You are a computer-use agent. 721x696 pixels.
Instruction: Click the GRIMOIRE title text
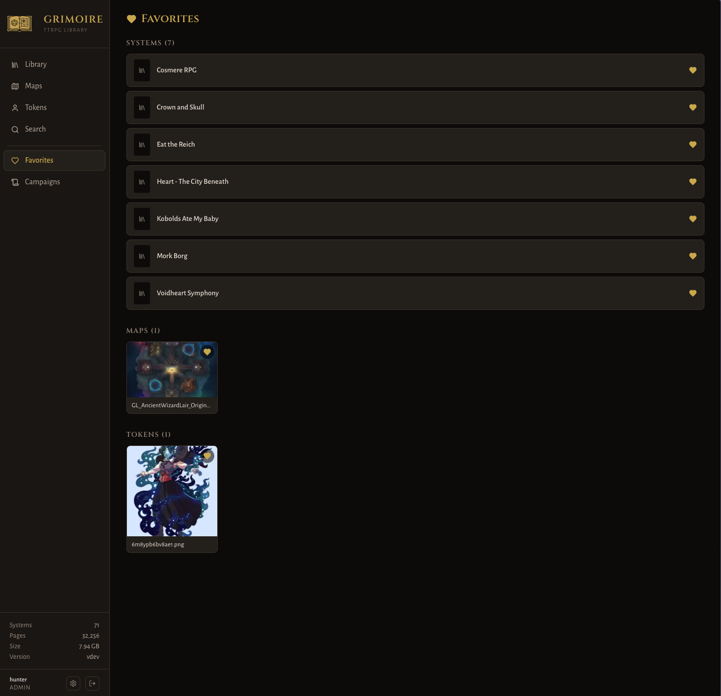tap(73, 20)
